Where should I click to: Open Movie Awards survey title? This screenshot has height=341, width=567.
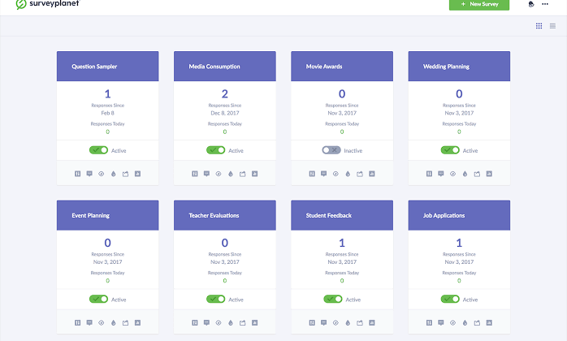click(x=324, y=67)
